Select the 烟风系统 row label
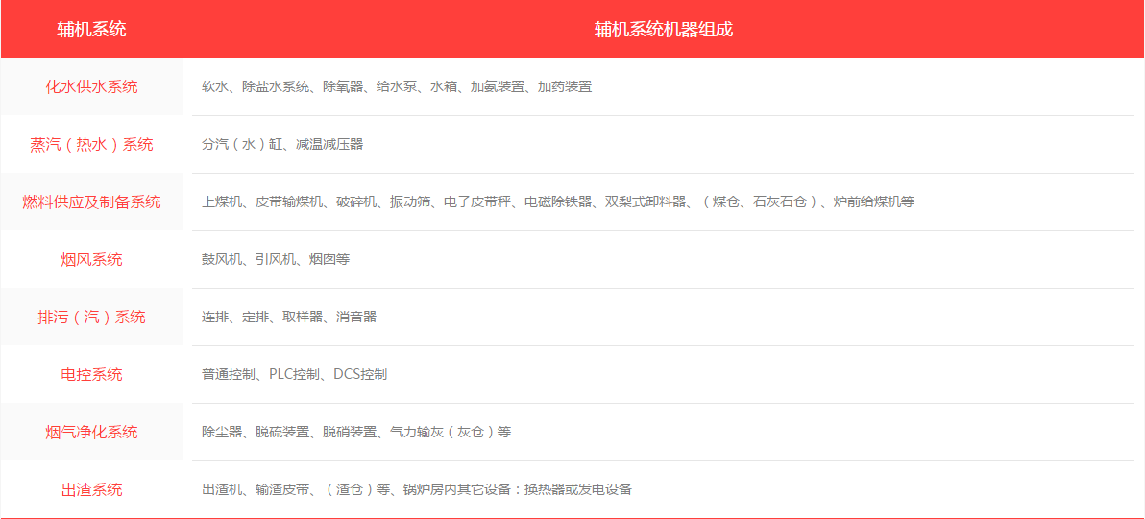This screenshot has width=1145, height=519. point(91,259)
